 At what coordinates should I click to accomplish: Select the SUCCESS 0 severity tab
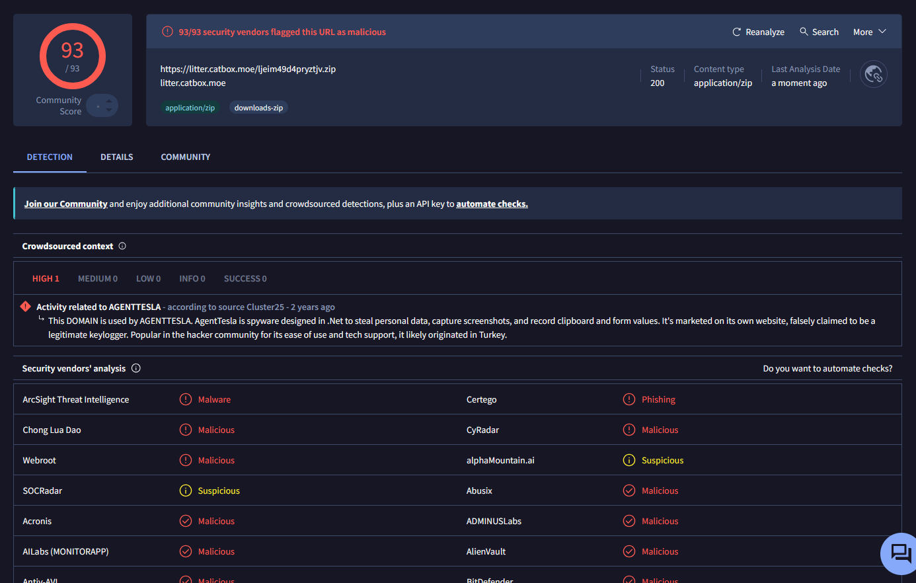pos(245,278)
